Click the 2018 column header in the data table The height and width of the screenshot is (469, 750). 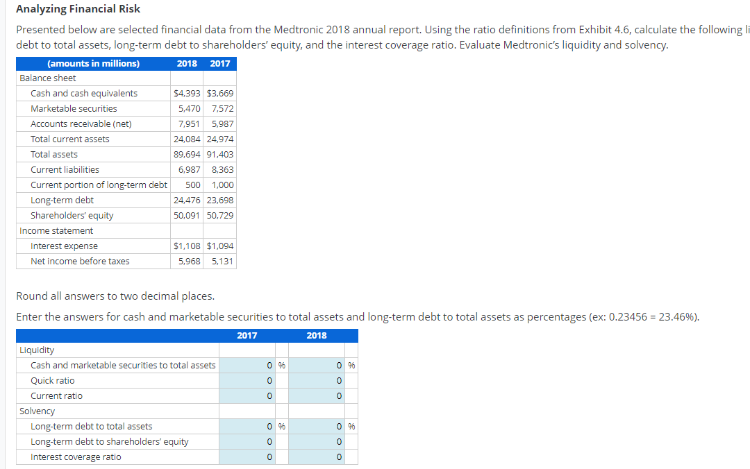coord(186,63)
